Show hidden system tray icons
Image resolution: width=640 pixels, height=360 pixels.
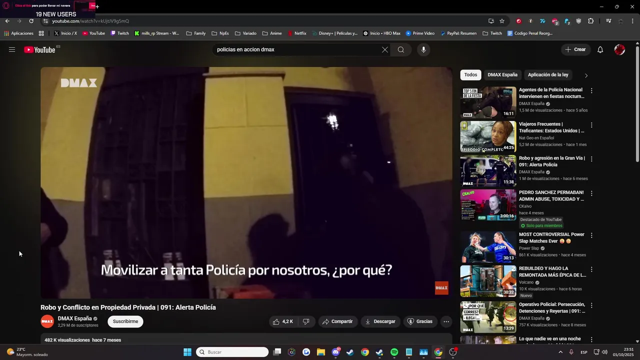tap(560, 352)
